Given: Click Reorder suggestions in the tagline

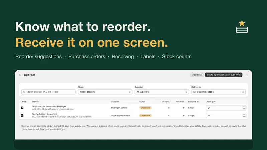Looking at the screenshot, I should [x=38, y=57].
